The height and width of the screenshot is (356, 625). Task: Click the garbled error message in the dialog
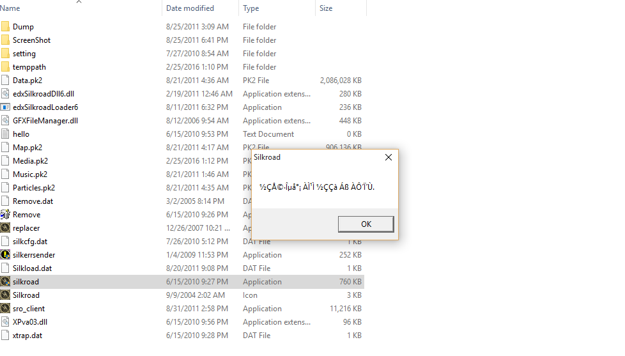point(317,187)
